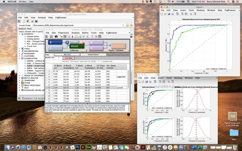Click the P preprocessing circle in model diagram
The height and width of the screenshot is (151, 242).
coord(67,43)
